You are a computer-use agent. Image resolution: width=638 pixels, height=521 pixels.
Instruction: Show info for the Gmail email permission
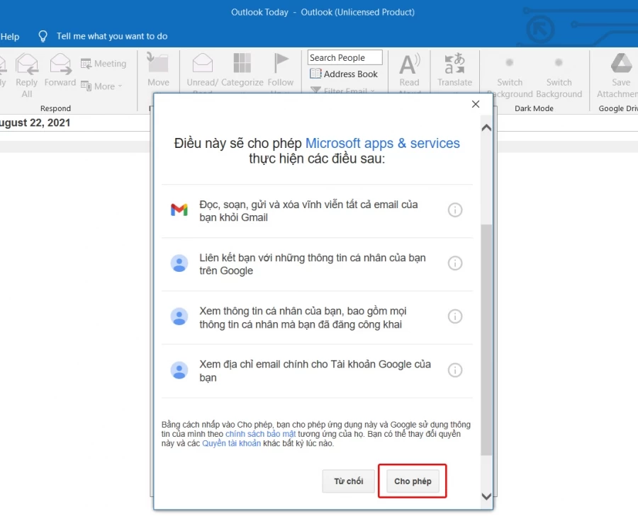455,210
